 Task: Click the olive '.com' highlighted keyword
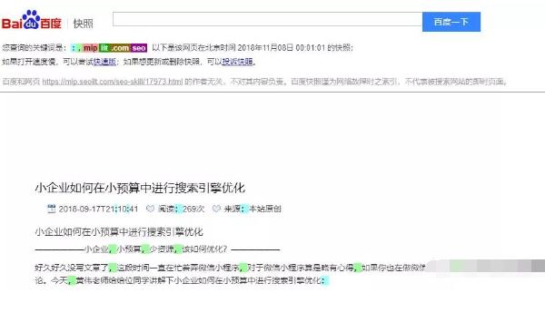tap(120, 48)
